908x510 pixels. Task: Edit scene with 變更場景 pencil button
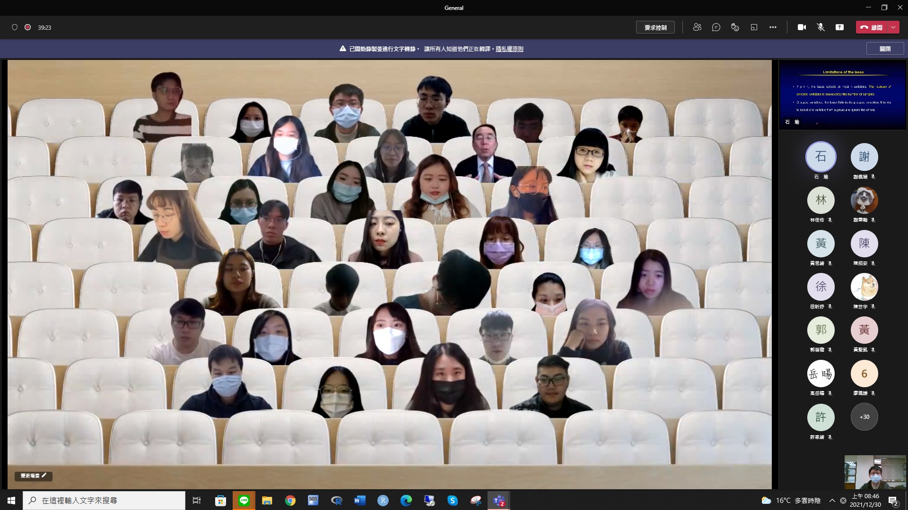point(34,476)
